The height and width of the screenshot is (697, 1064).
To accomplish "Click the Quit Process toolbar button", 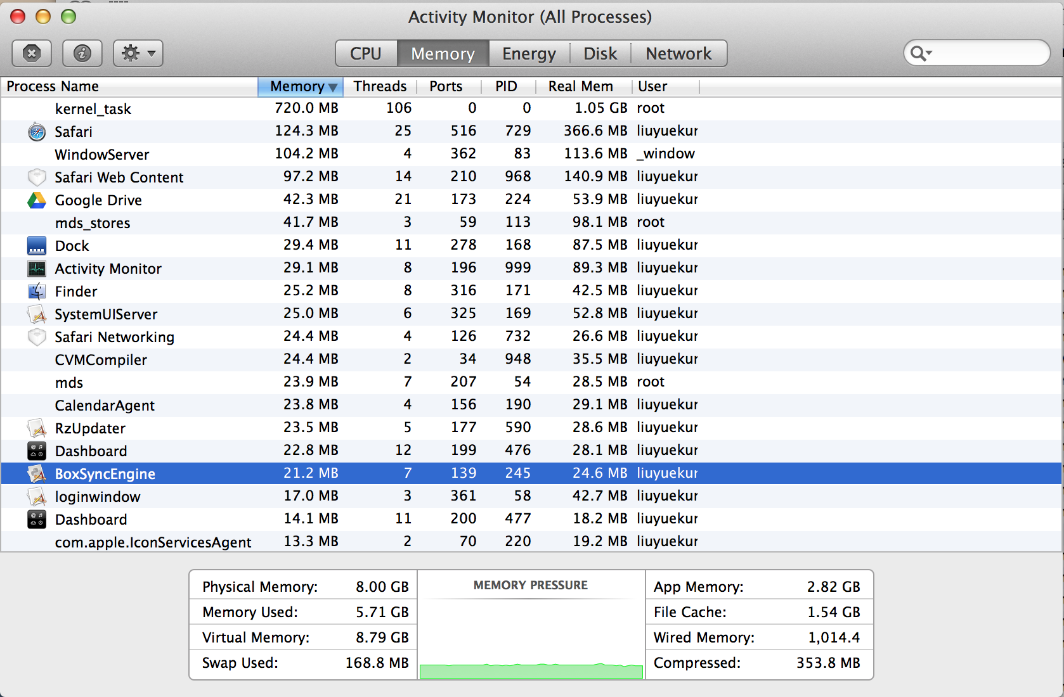I will (x=32, y=53).
